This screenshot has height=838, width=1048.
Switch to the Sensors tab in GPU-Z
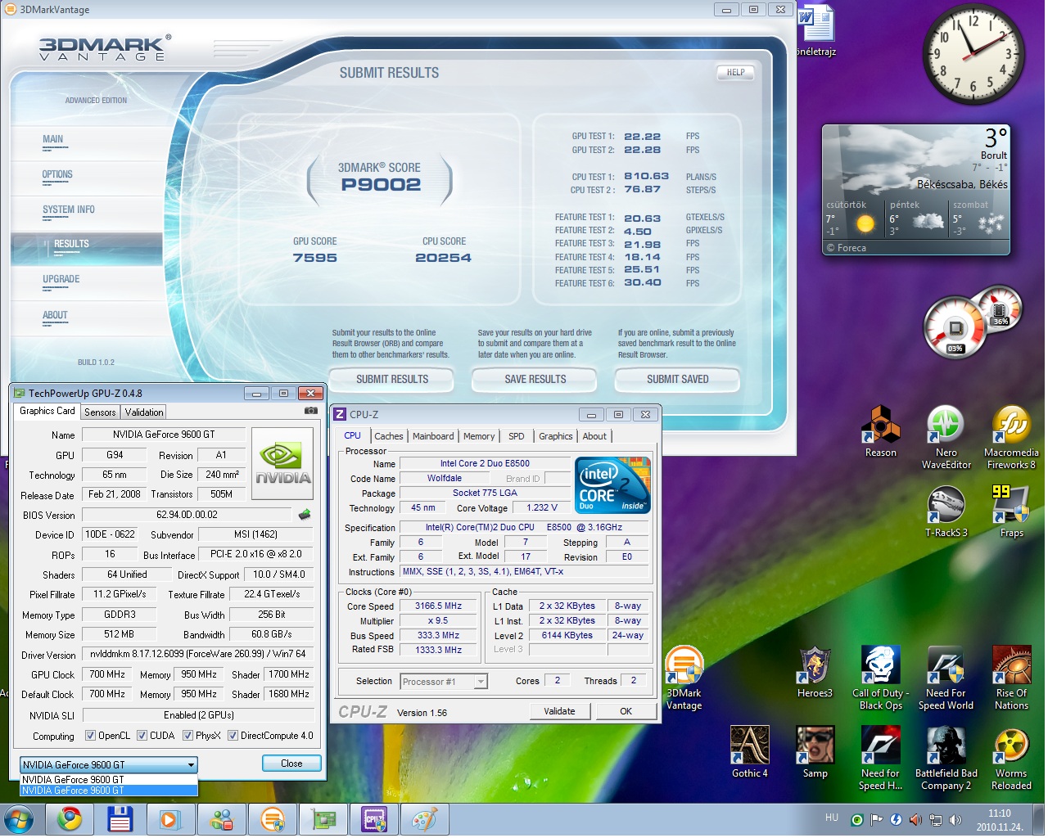100,412
